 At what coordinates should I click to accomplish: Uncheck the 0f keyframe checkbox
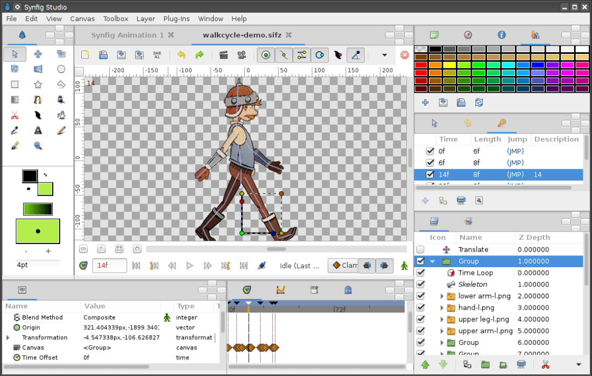tap(429, 151)
